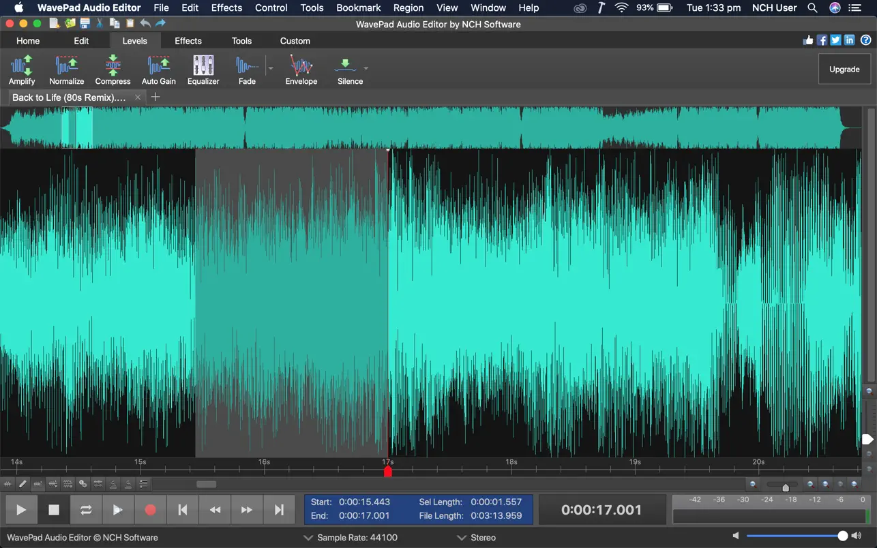Click the blue volume slider track
This screenshot has width=877, height=548.
791,536
